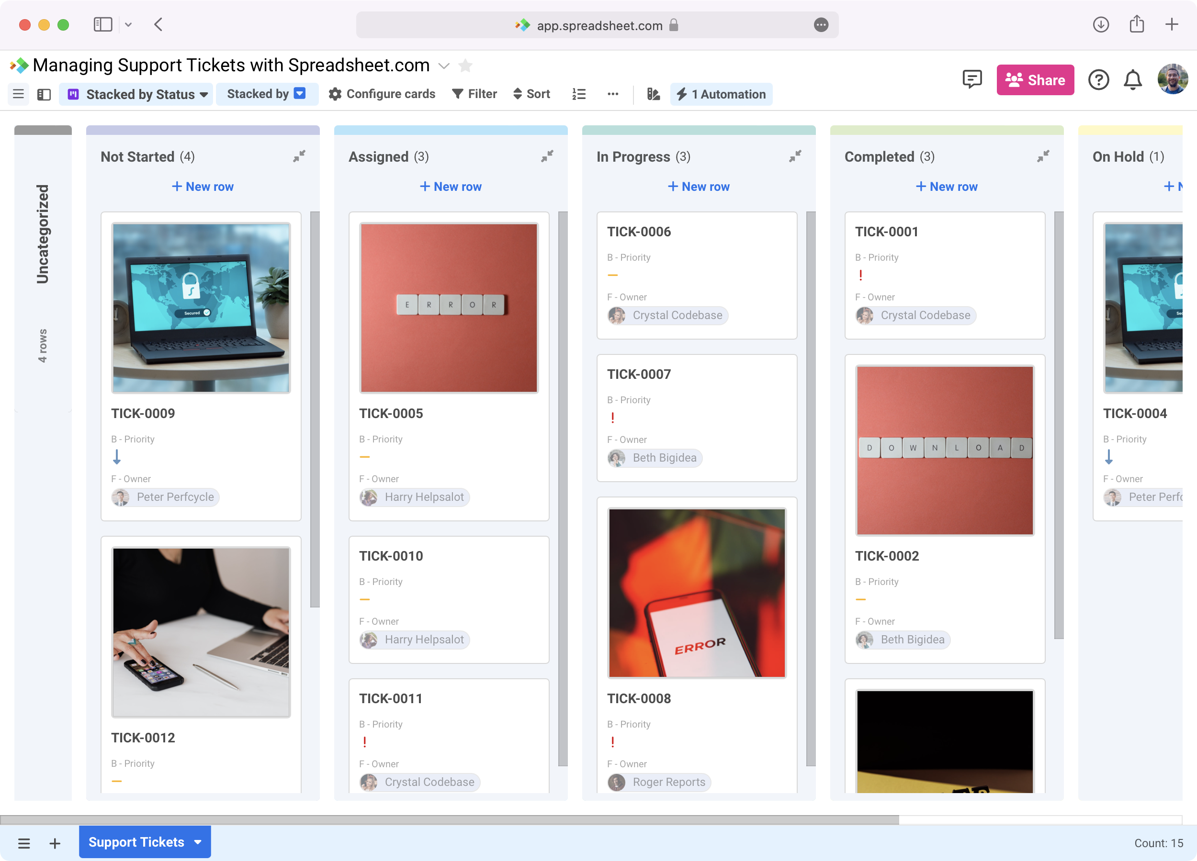Star this workbook as favorite

[x=465, y=66]
